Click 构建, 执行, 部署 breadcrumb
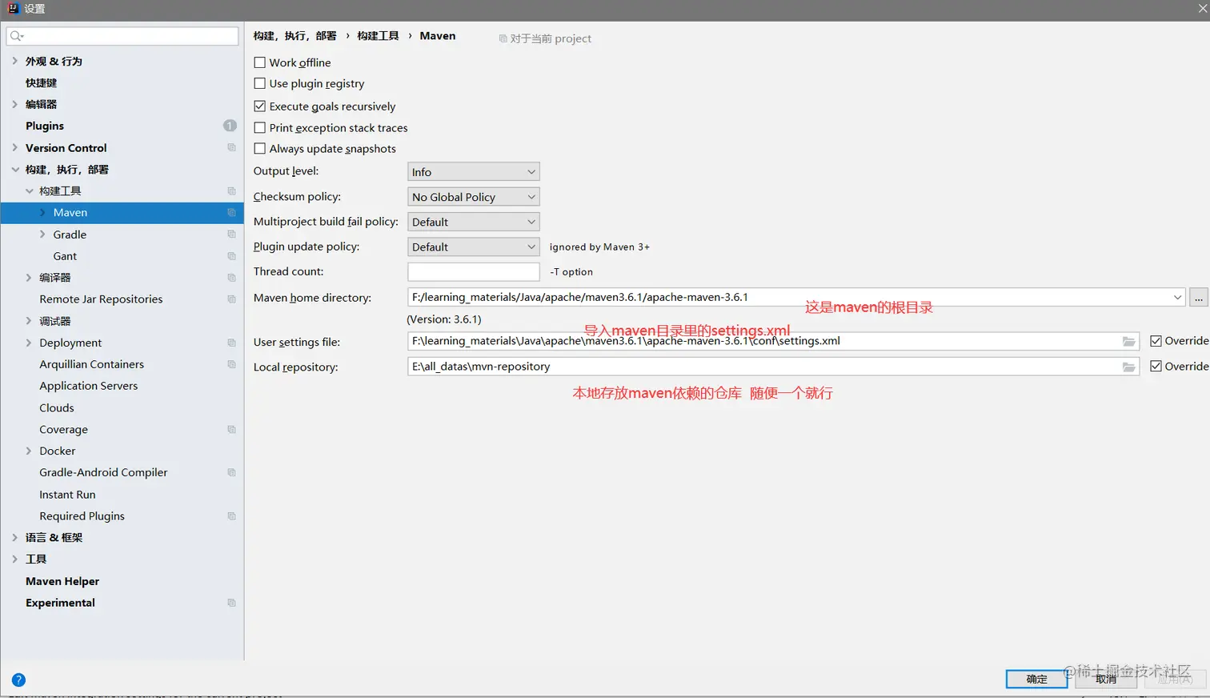Viewport: 1210px width, 698px height. [x=294, y=36]
